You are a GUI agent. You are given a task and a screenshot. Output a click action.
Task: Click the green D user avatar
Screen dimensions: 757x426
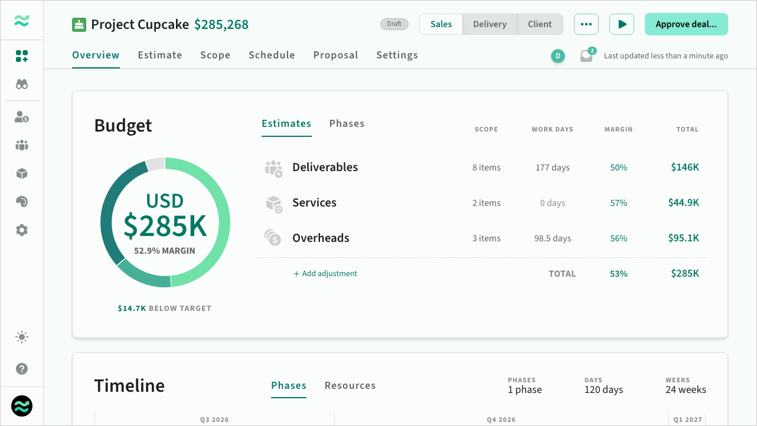click(558, 56)
